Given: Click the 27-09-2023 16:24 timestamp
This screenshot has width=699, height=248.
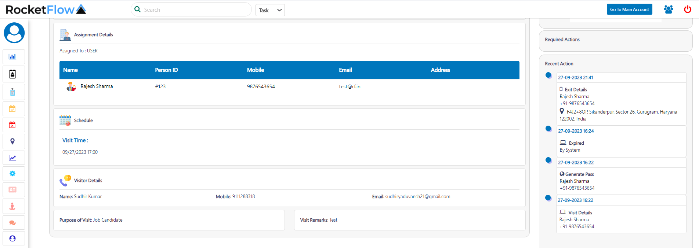Looking at the screenshot, I should [x=576, y=131].
